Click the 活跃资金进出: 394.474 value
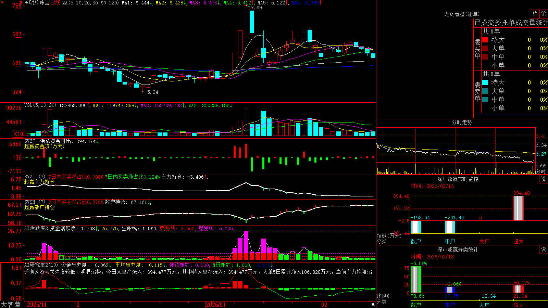The image size is (548, 308). tap(68, 141)
